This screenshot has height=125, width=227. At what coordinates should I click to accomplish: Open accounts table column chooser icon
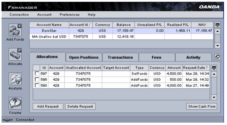pyautogui.click(x=218, y=25)
